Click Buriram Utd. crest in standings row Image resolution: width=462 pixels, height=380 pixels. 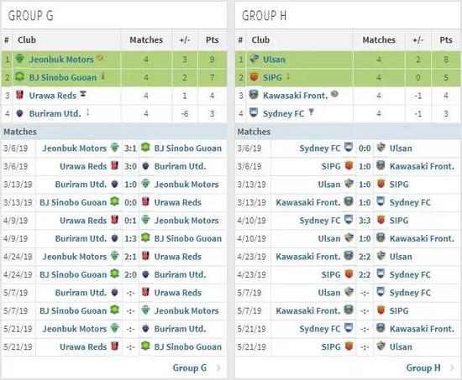coord(19,113)
